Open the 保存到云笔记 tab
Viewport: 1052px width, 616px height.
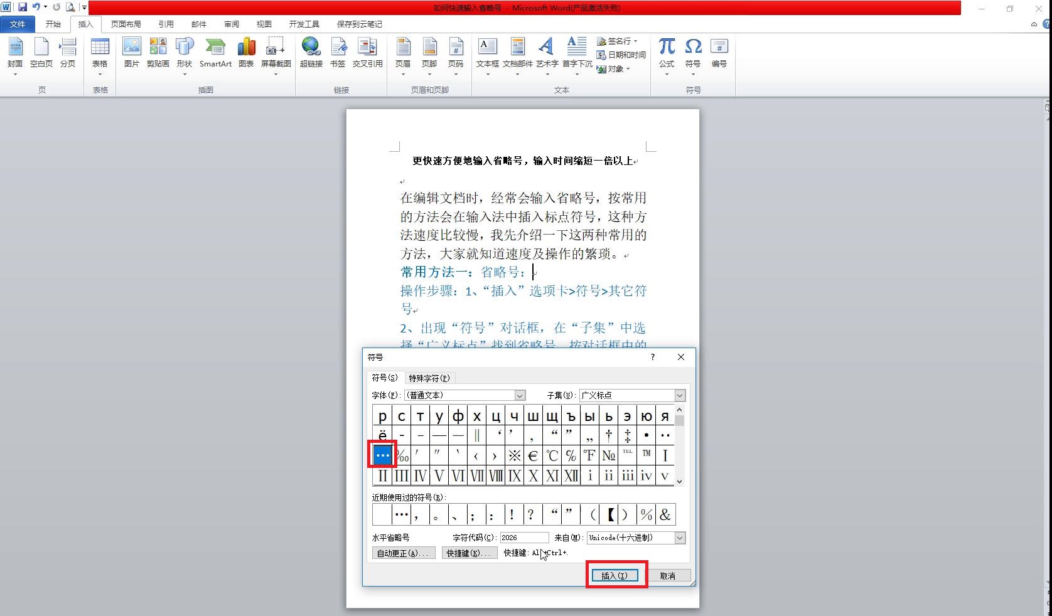point(360,24)
